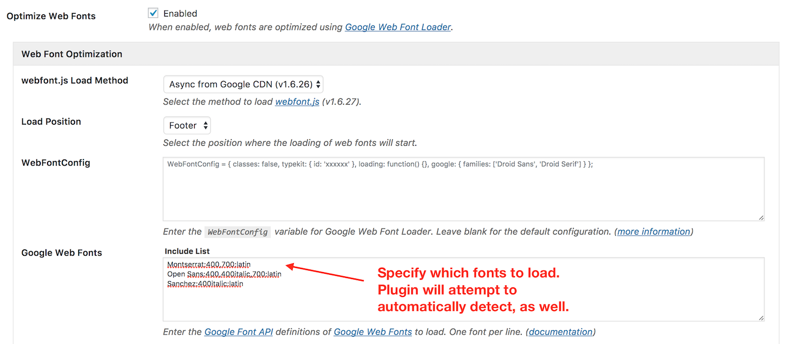Click the WebFontConfig field label
The height and width of the screenshot is (344, 793).
pyautogui.click(x=56, y=163)
